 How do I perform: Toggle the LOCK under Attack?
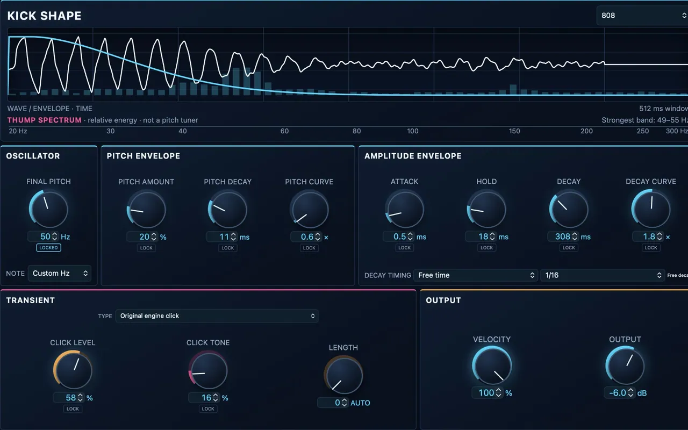pyautogui.click(x=404, y=248)
